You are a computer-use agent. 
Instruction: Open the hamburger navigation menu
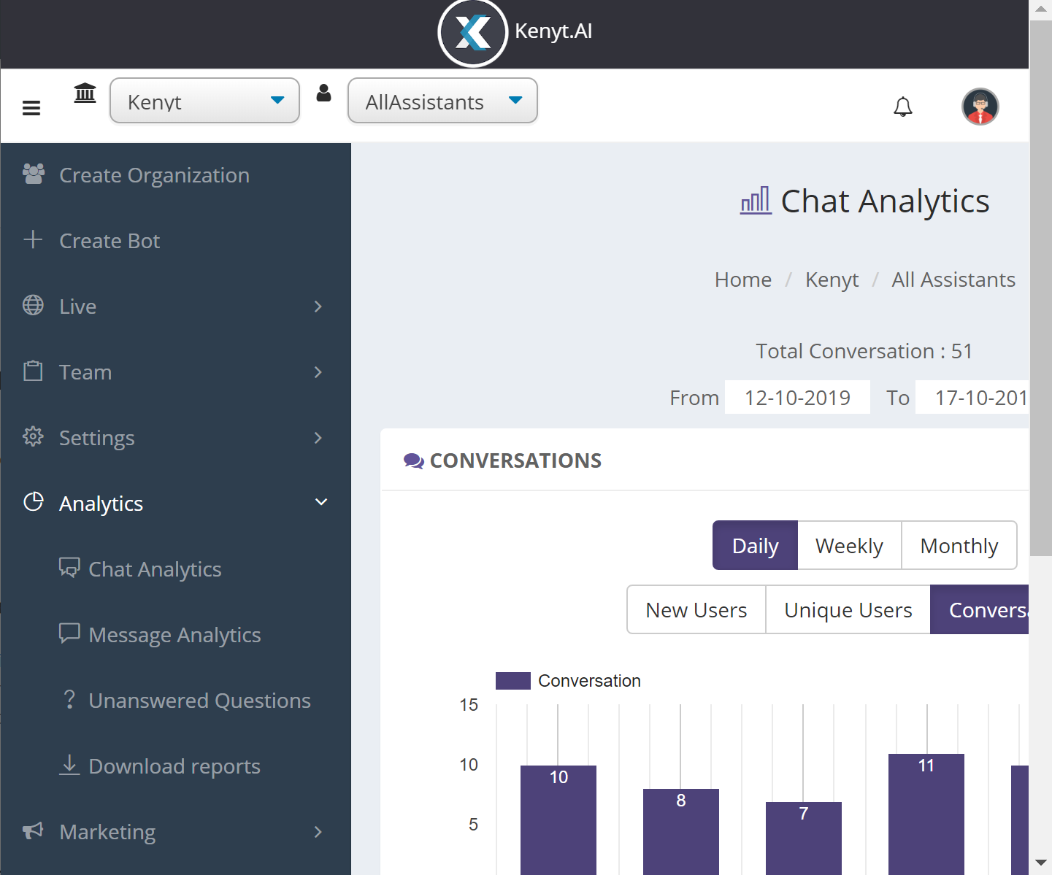tap(31, 107)
